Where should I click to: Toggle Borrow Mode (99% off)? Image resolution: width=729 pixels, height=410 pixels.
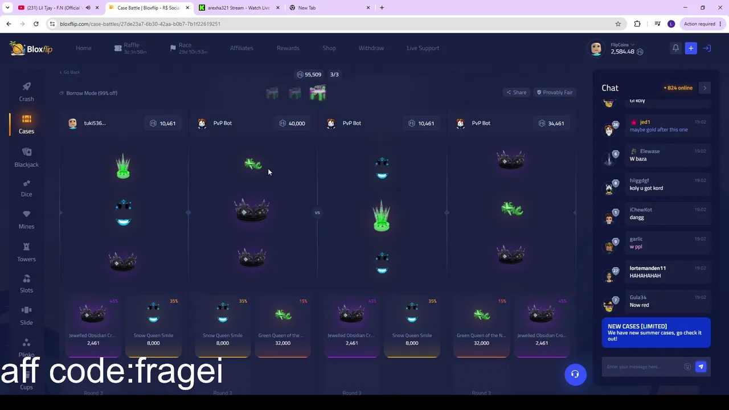(x=88, y=93)
